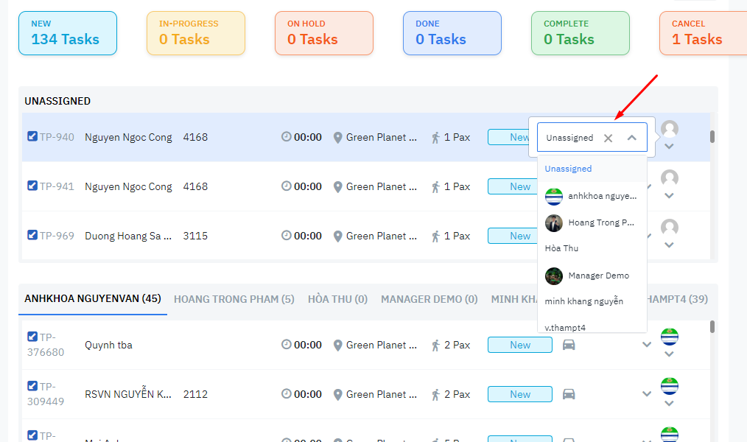
Task: Toggle the checkbox for task TP-940
Action: coord(32,136)
